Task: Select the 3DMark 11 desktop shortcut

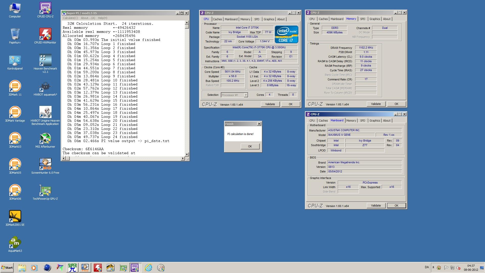Action: point(15,88)
